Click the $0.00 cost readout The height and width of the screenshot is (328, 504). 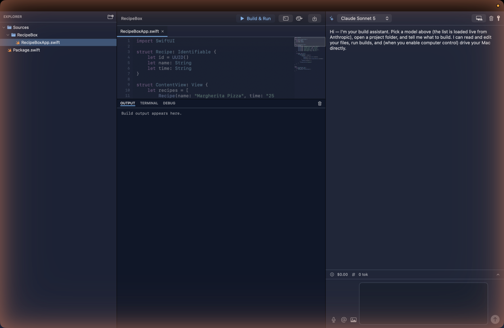coord(342,274)
